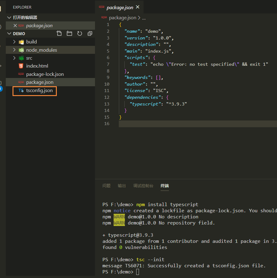Switch to the 调试控制台 panel tab
The width and height of the screenshot is (277, 278).
[x=143, y=186]
